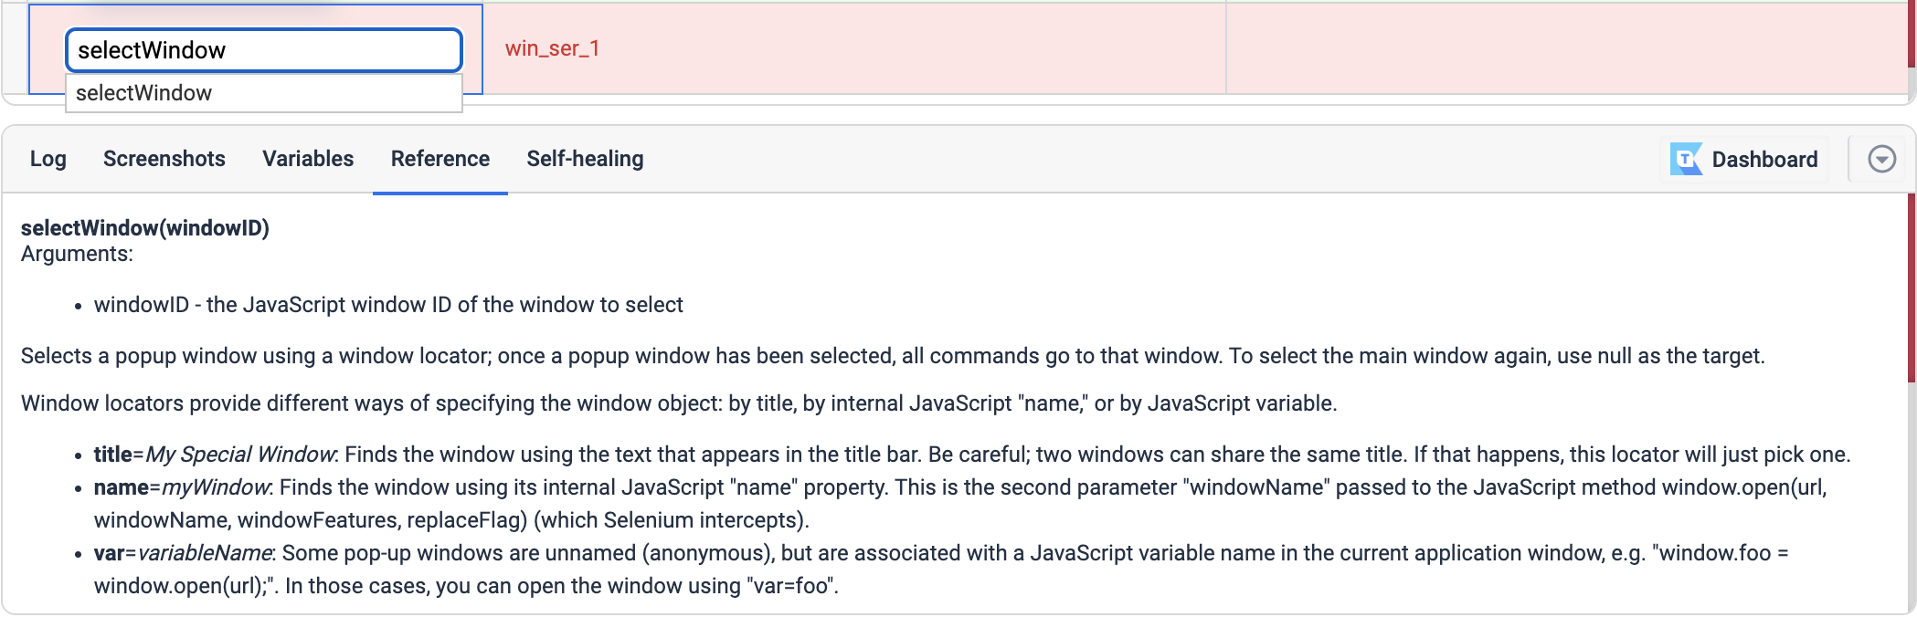Switch to the Log tab
The height and width of the screenshot is (617, 1917).
click(48, 160)
